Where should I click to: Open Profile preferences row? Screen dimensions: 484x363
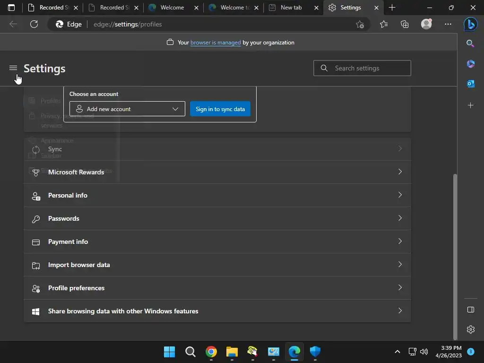tap(217, 288)
